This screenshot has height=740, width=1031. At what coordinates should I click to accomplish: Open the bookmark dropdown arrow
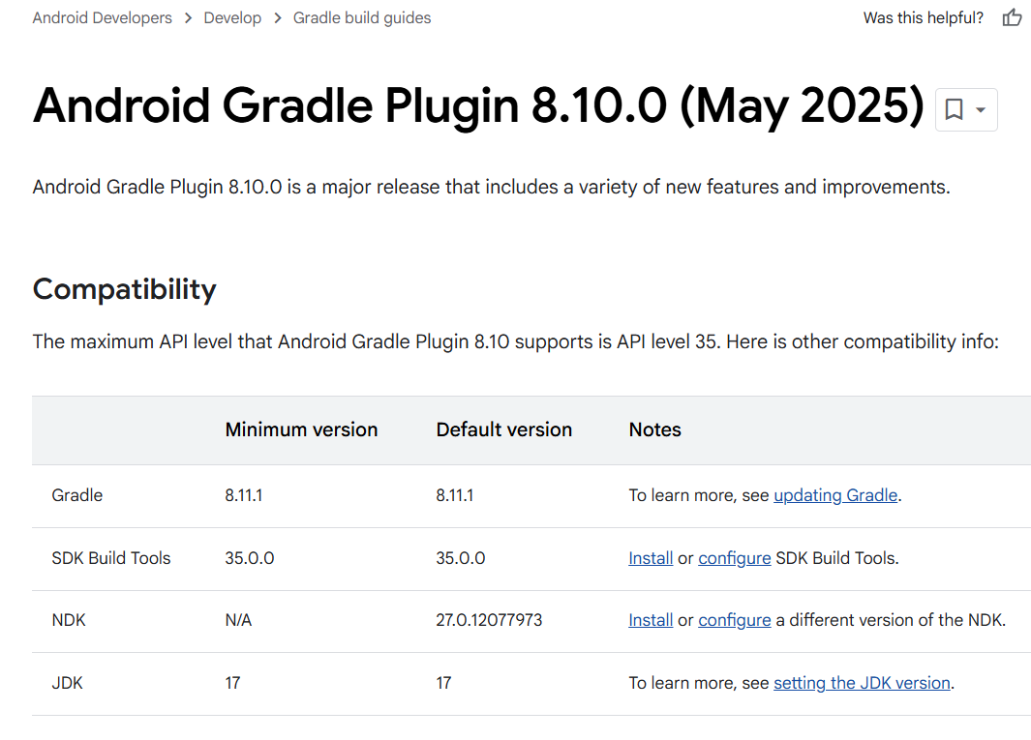point(981,109)
